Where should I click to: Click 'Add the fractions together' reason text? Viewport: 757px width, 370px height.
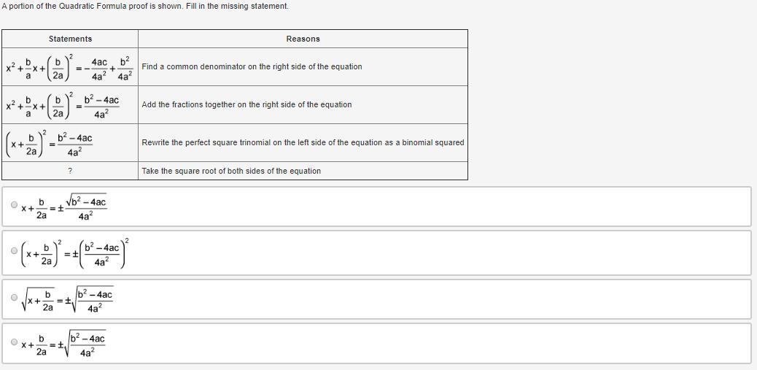click(x=246, y=104)
